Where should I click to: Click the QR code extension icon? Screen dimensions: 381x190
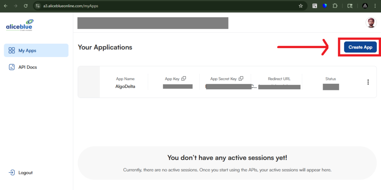tap(315, 6)
